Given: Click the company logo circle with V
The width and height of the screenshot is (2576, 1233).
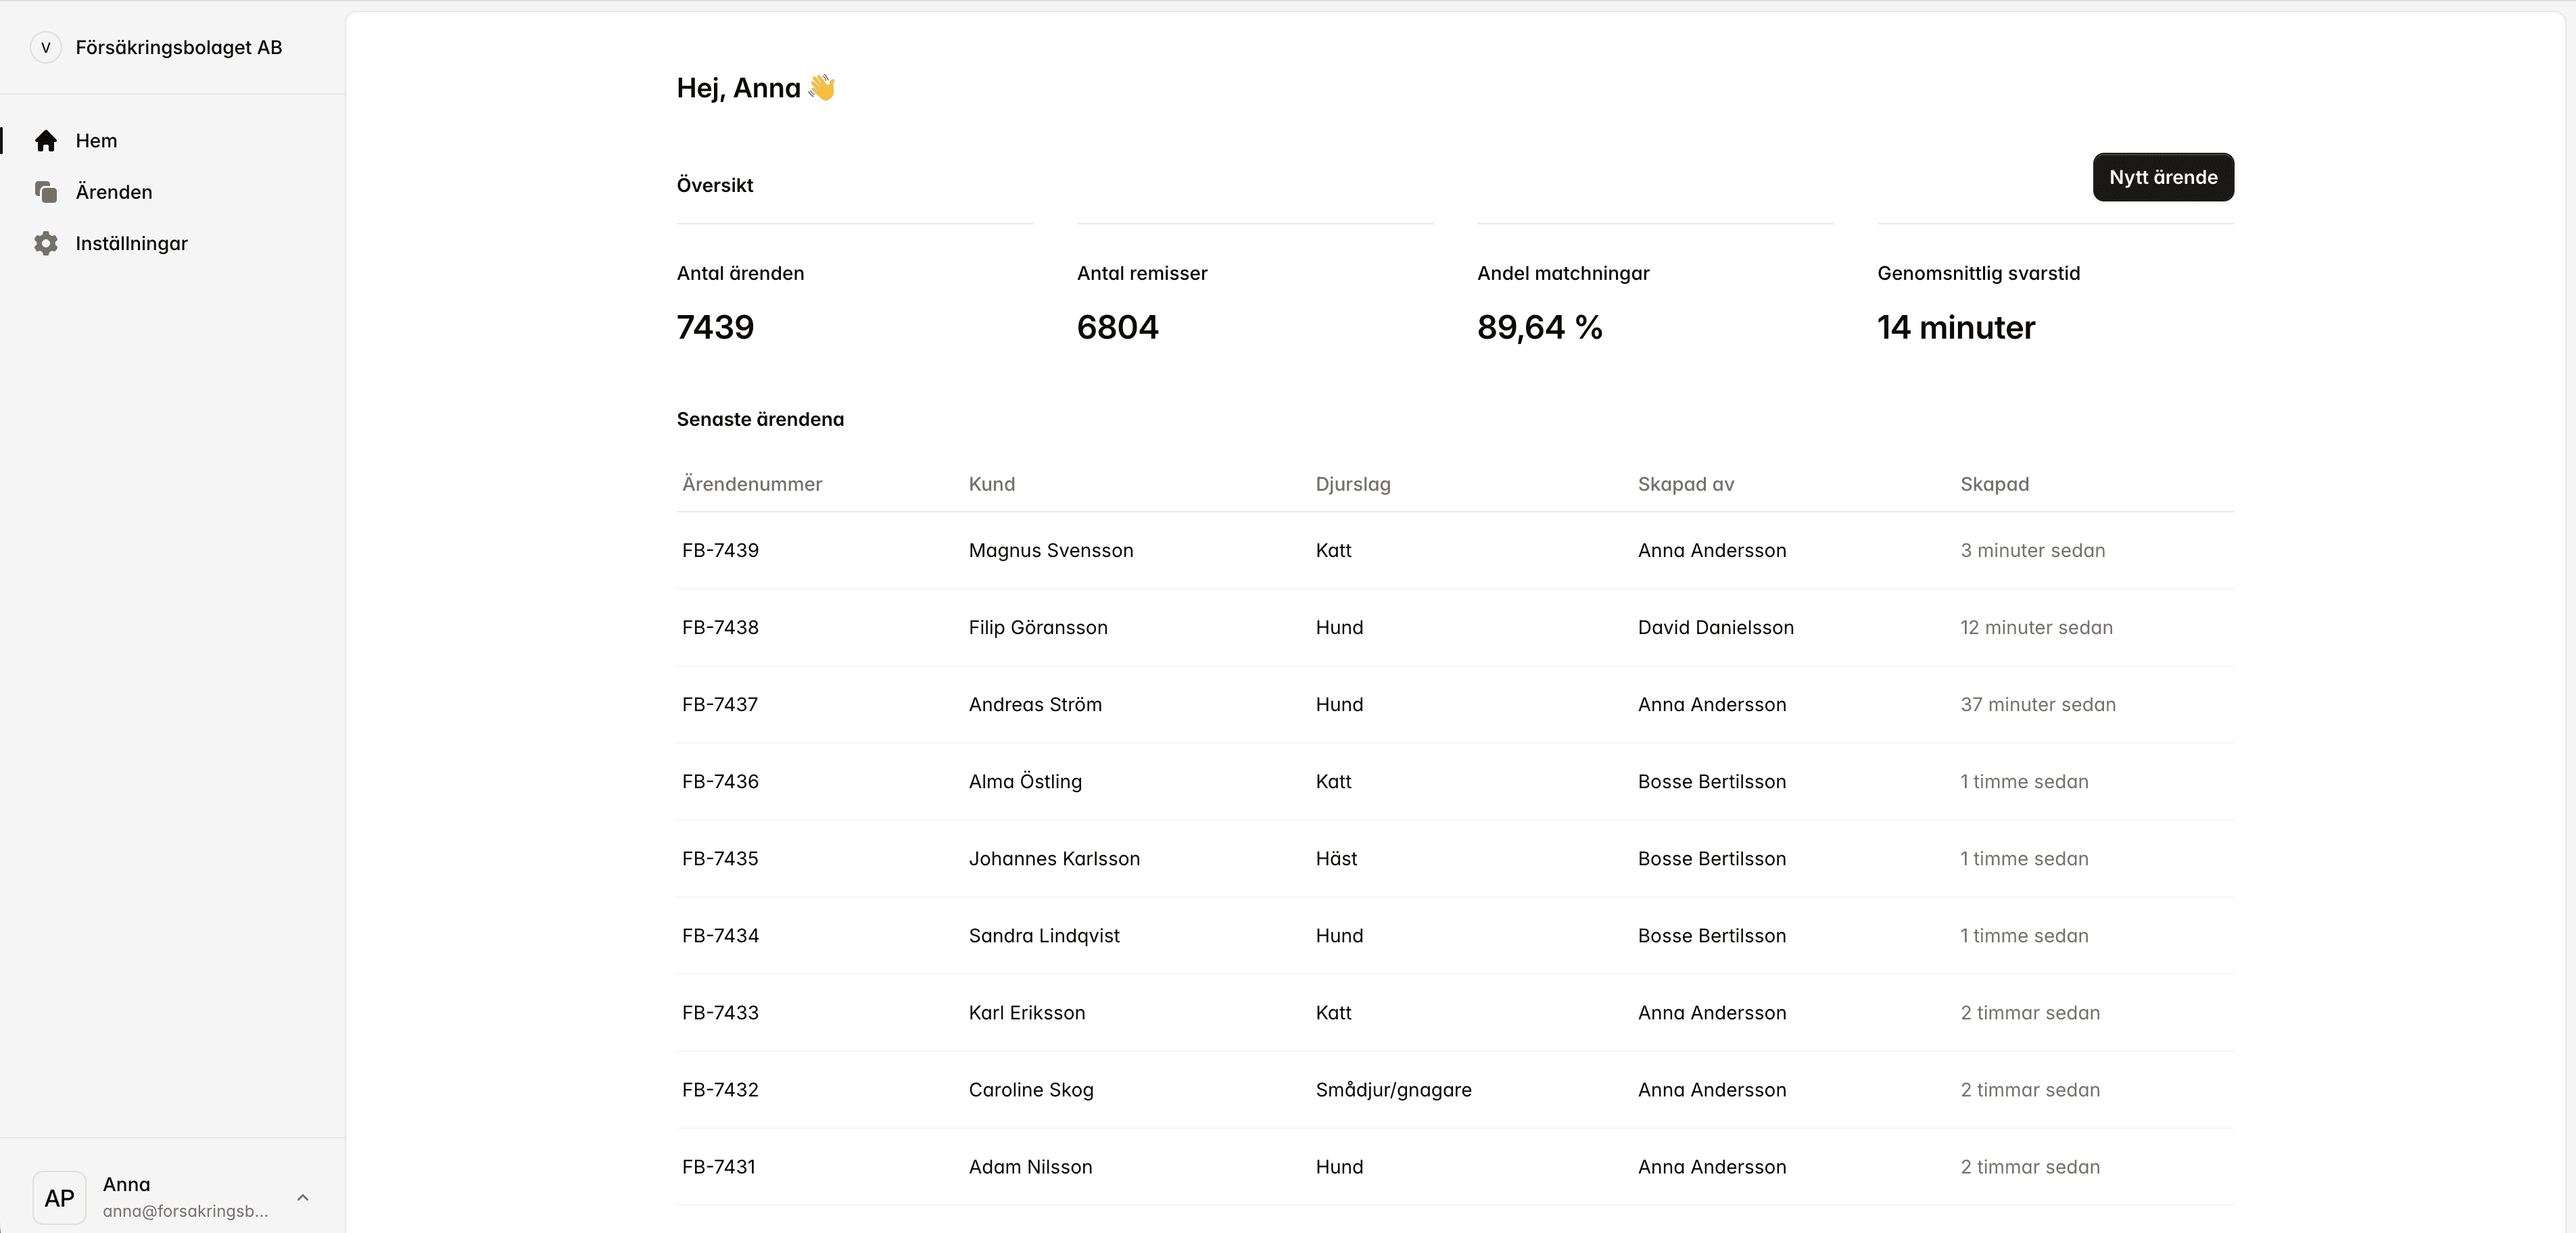Looking at the screenshot, I should pyautogui.click(x=45, y=48).
